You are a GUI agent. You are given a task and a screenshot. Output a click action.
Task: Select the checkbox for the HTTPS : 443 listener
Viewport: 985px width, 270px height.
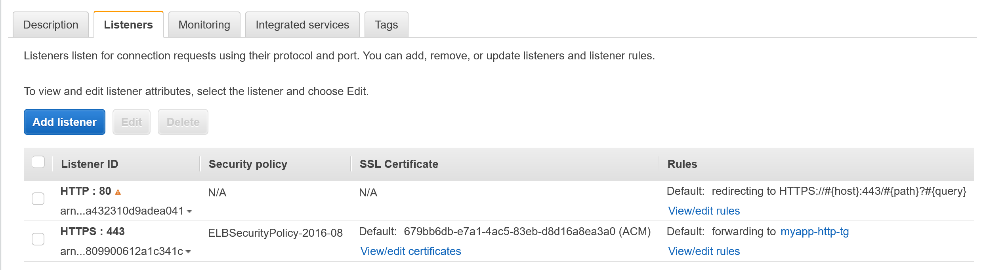38,239
